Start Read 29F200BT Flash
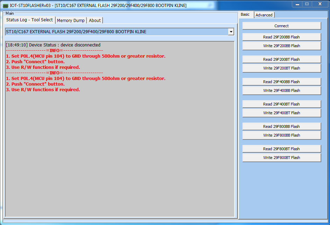330x225 pixels. click(281, 59)
